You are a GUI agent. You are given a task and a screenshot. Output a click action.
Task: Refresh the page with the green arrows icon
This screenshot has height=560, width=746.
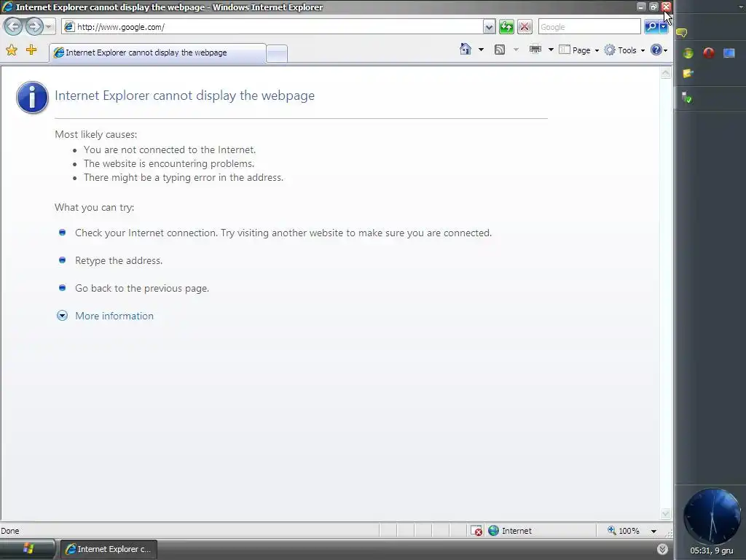tap(507, 27)
